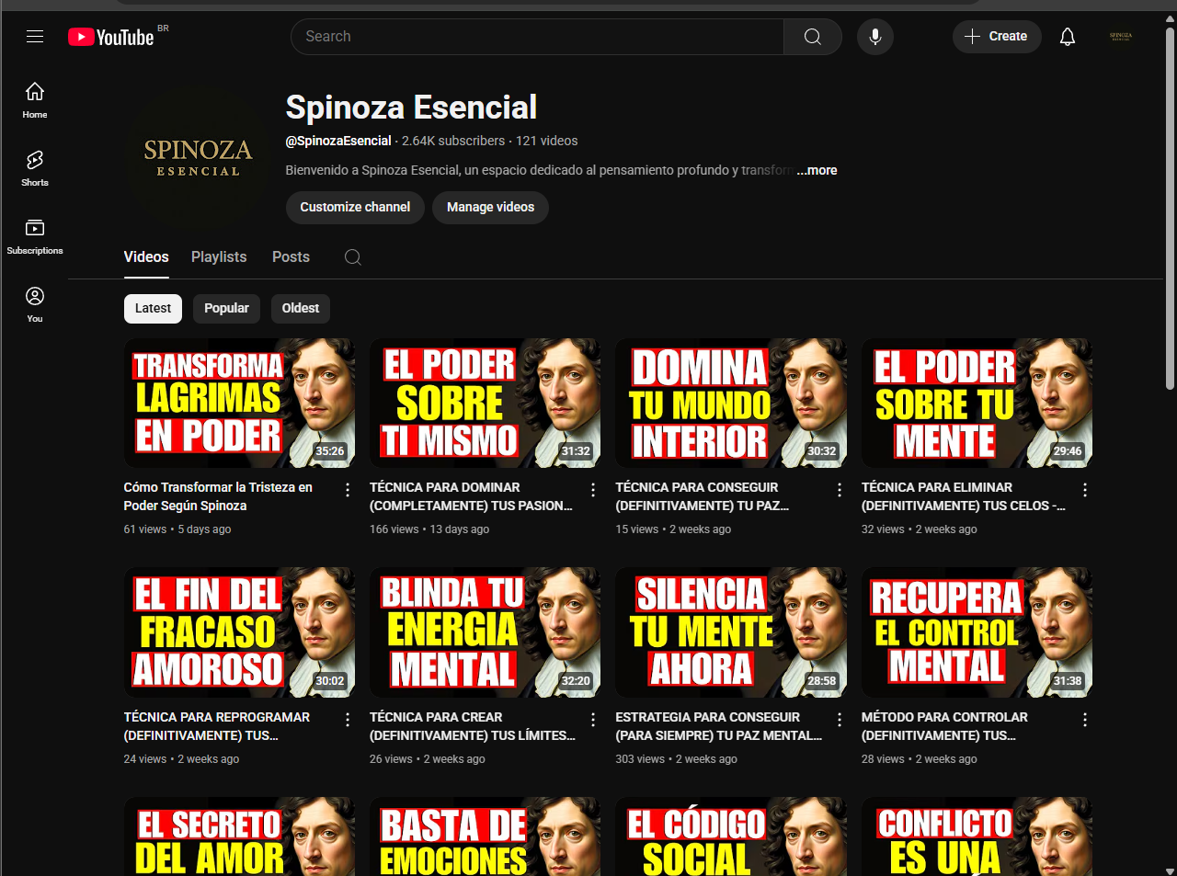Play SILENCIA TU MENTE AHORA thumbnail

731,632
